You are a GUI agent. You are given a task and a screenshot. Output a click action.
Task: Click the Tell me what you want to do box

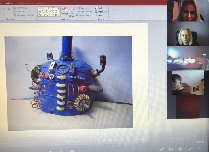pos(33,3)
